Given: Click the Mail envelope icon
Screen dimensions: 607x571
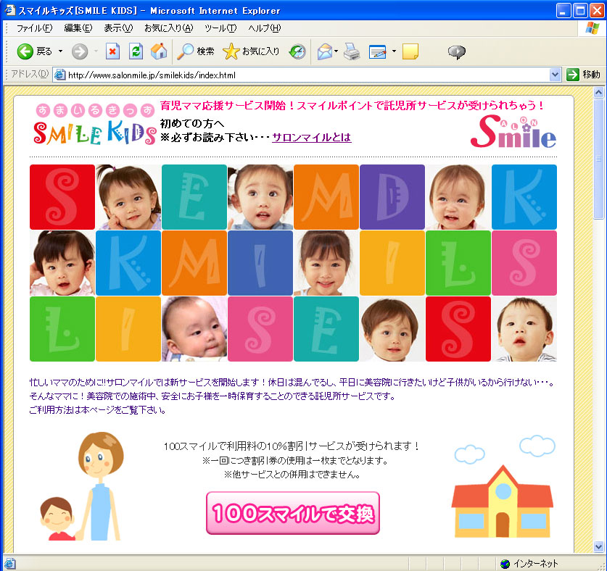Looking at the screenshot, I should (x=325, y=51).
